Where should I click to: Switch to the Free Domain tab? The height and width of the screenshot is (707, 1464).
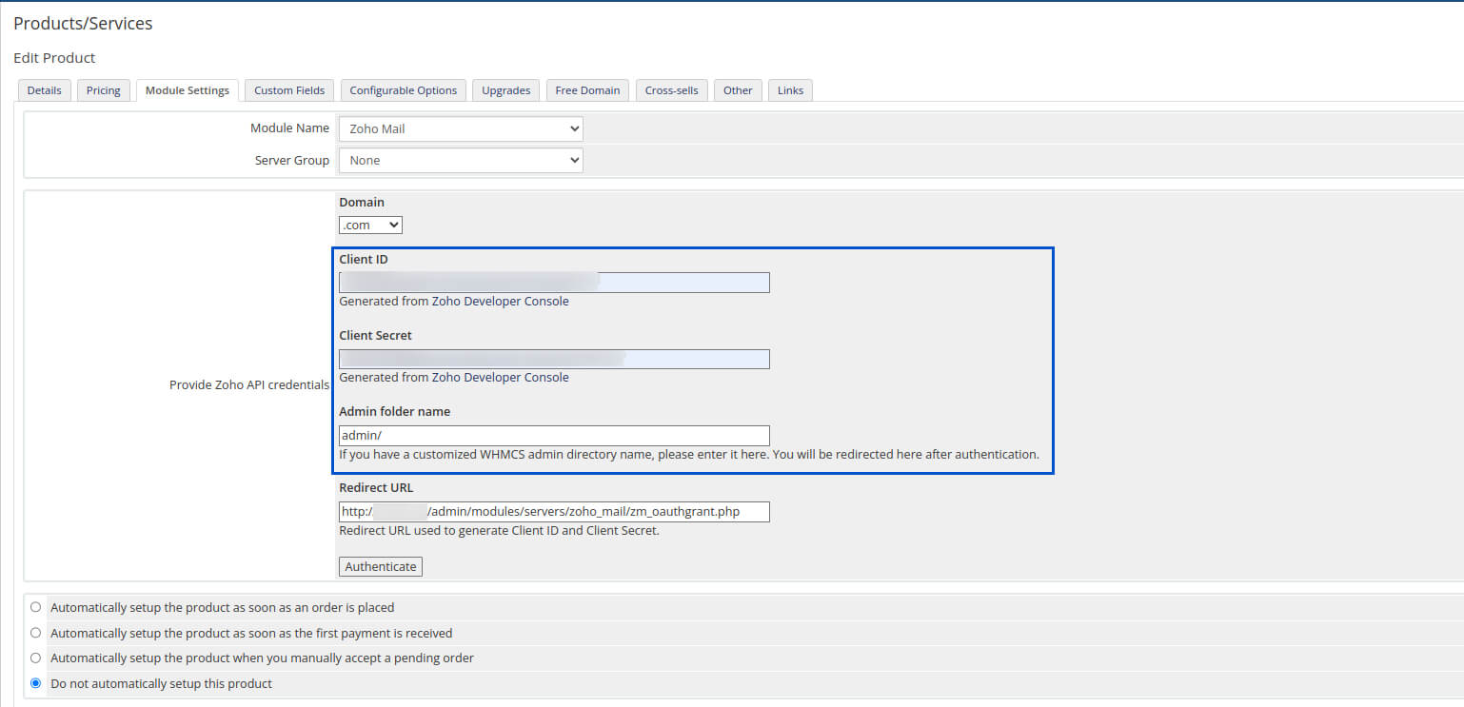tap(587, 90)
